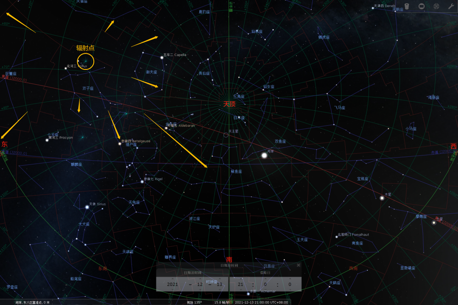The image size is (458, 305).
Task: Select the star Capella (五车二)
Action: pyautogui.click(x=162, y=58)
